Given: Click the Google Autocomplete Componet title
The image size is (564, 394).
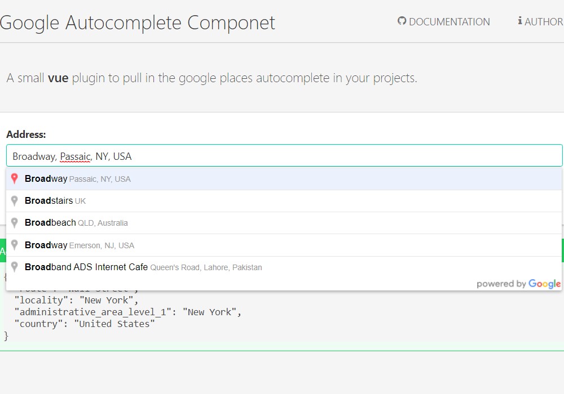Looking at the screenshot, I should click(x=138, y=23).
